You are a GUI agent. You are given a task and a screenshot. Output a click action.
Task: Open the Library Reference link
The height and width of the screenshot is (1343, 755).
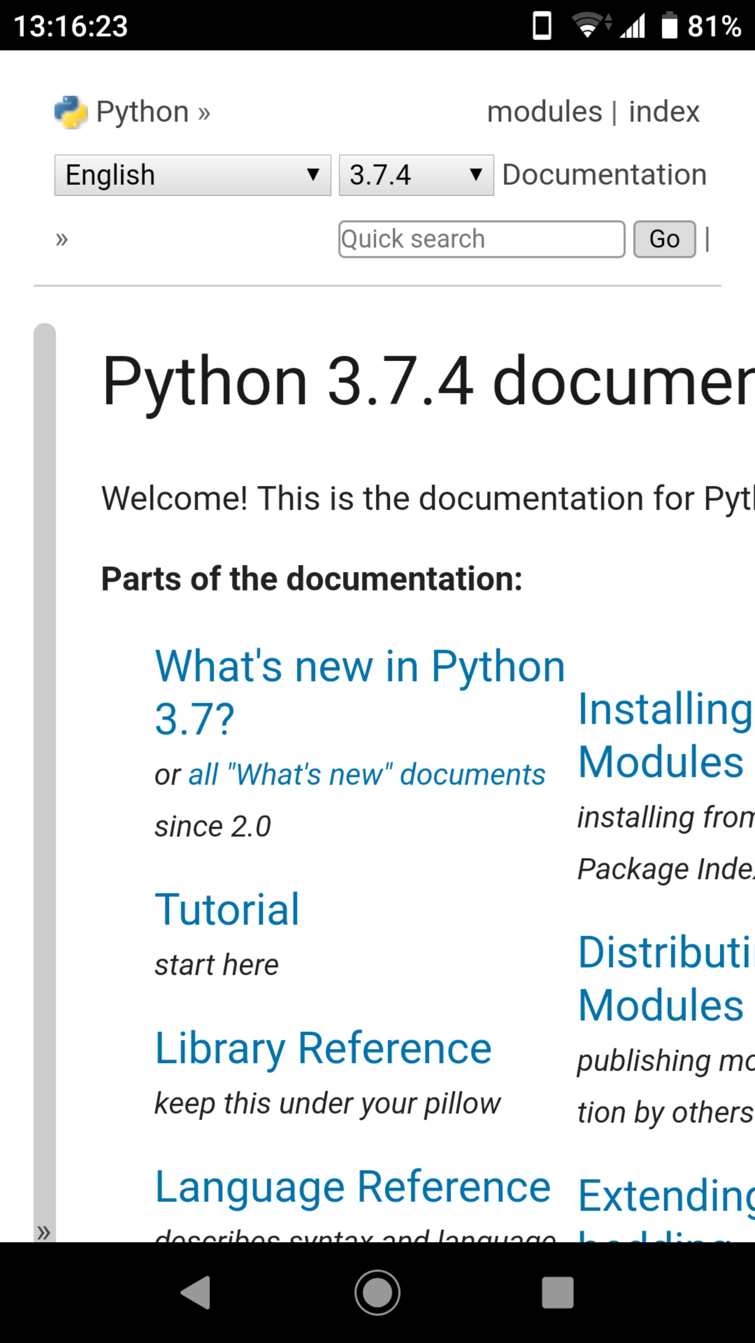[323, 1049]
